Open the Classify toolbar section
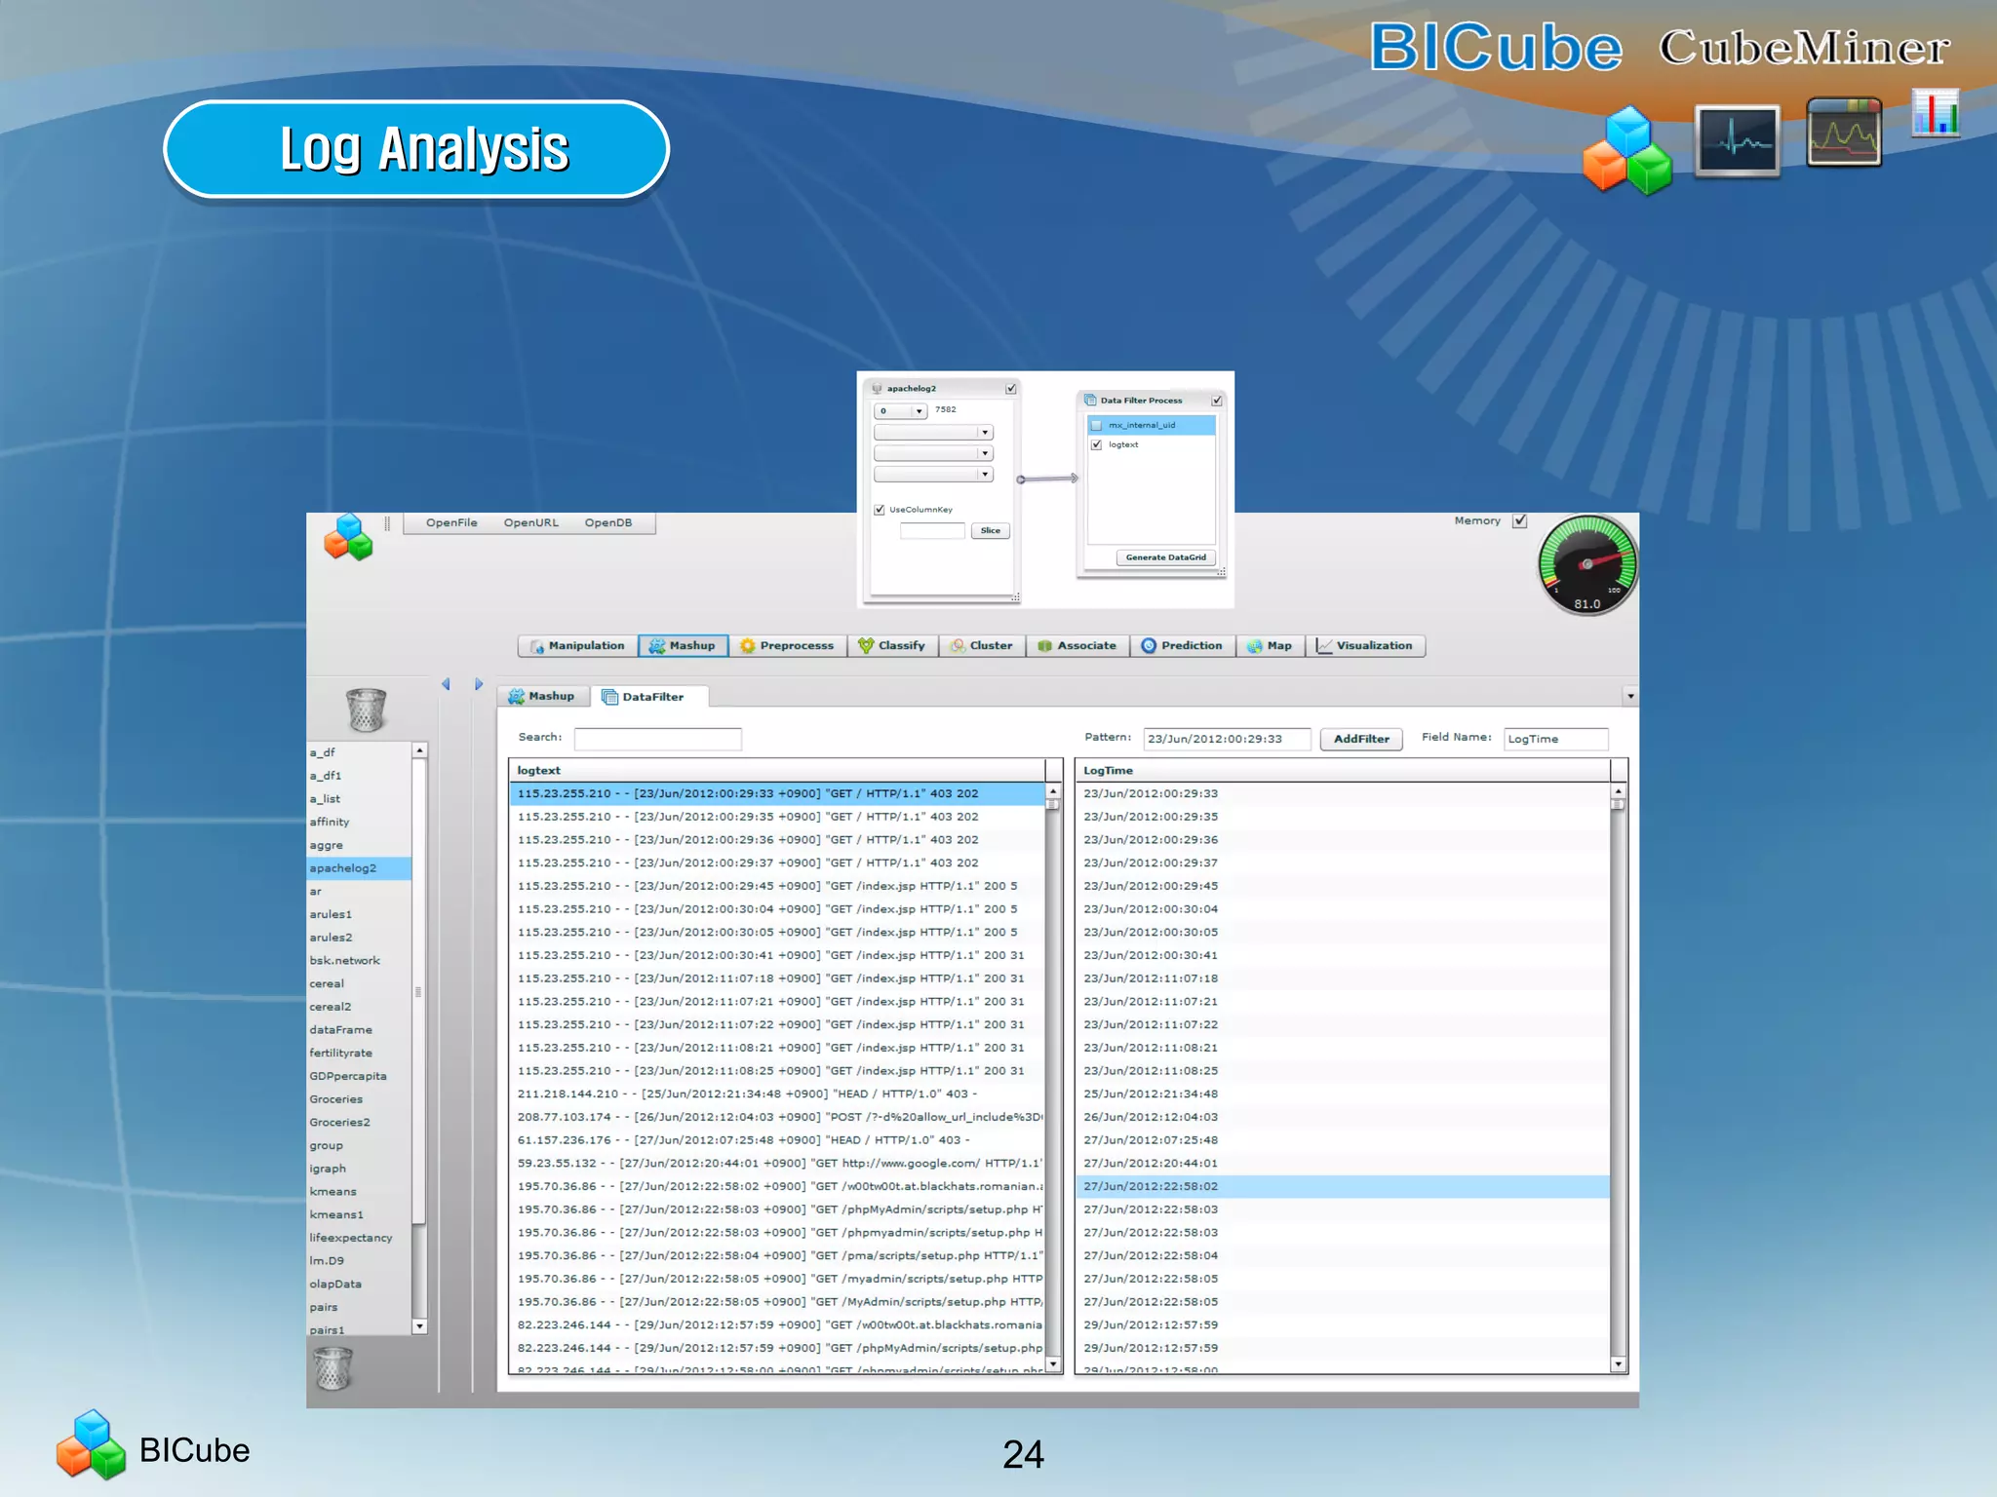The height and width of the screenshot is (1497, 1997). (x=891, y=645)
